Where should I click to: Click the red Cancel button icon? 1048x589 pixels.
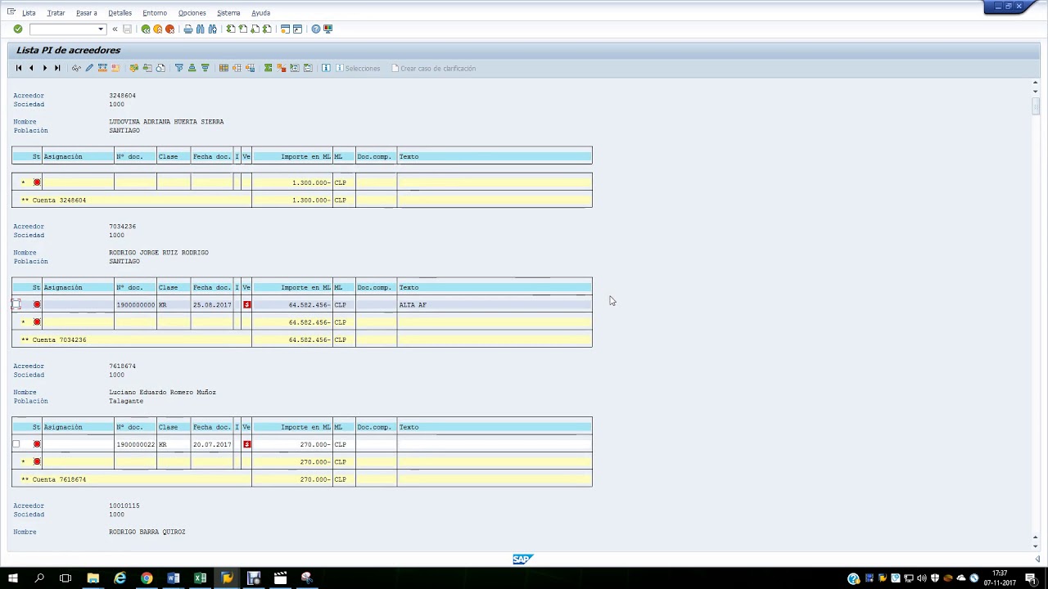tap(169, 29)
